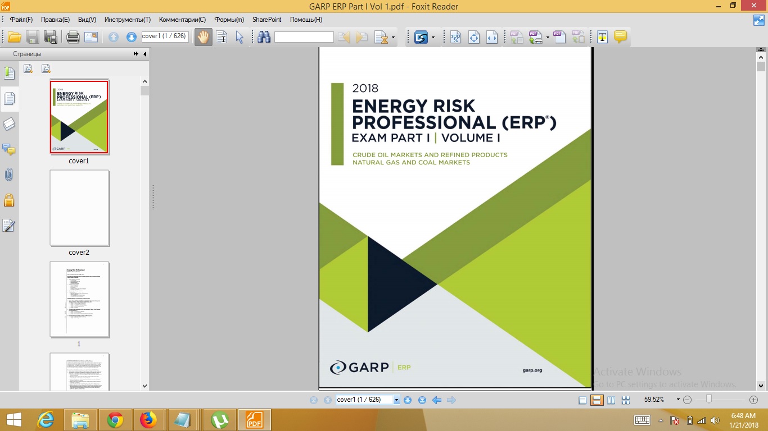
Task: Open the zoom percentage dropdown arrow
Action: 678,400
